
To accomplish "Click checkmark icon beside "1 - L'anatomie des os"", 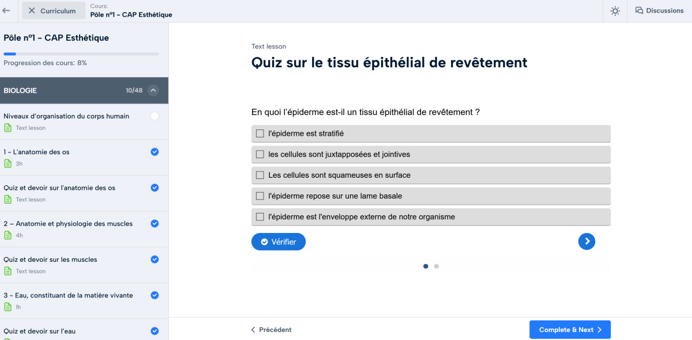I will pos(155,152).
